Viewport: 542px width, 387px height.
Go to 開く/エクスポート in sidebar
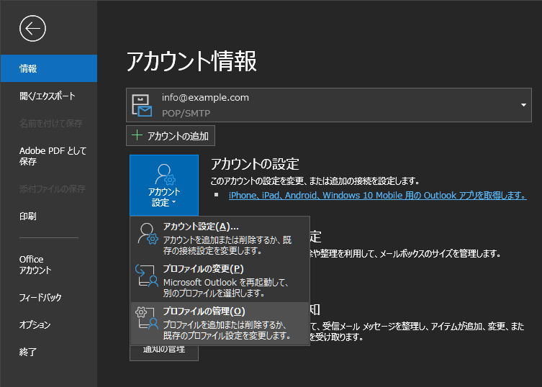[x=48, y=96]
